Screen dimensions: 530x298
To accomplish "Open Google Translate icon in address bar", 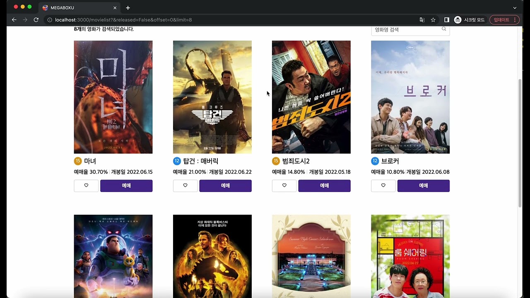I will pyautogui.click(x=422, y=20).
